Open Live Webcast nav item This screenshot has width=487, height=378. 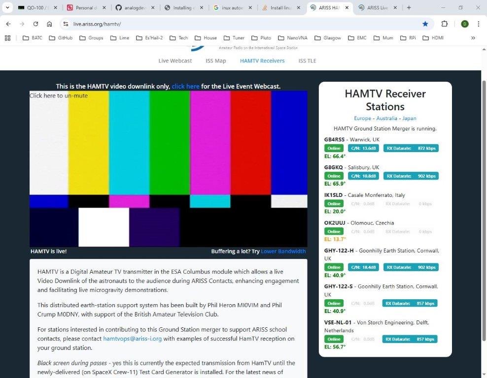(175, 61)
